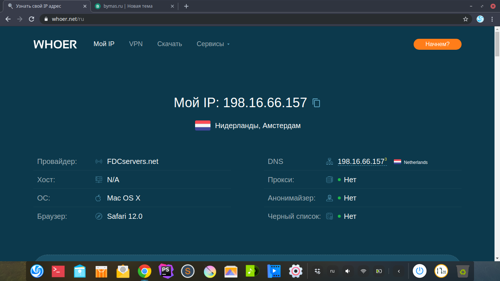Expand the Сервисы dropdown menu
500x281 pixels.
[213, 44]
